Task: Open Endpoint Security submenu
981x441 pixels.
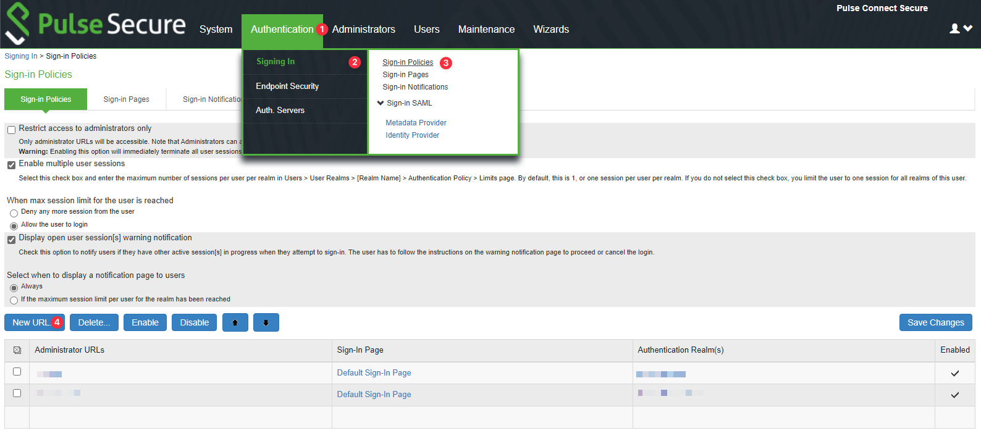Action: point(287,86)
